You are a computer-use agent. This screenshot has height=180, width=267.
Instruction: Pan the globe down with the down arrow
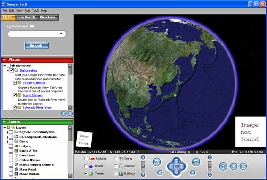tap(176, 172)
